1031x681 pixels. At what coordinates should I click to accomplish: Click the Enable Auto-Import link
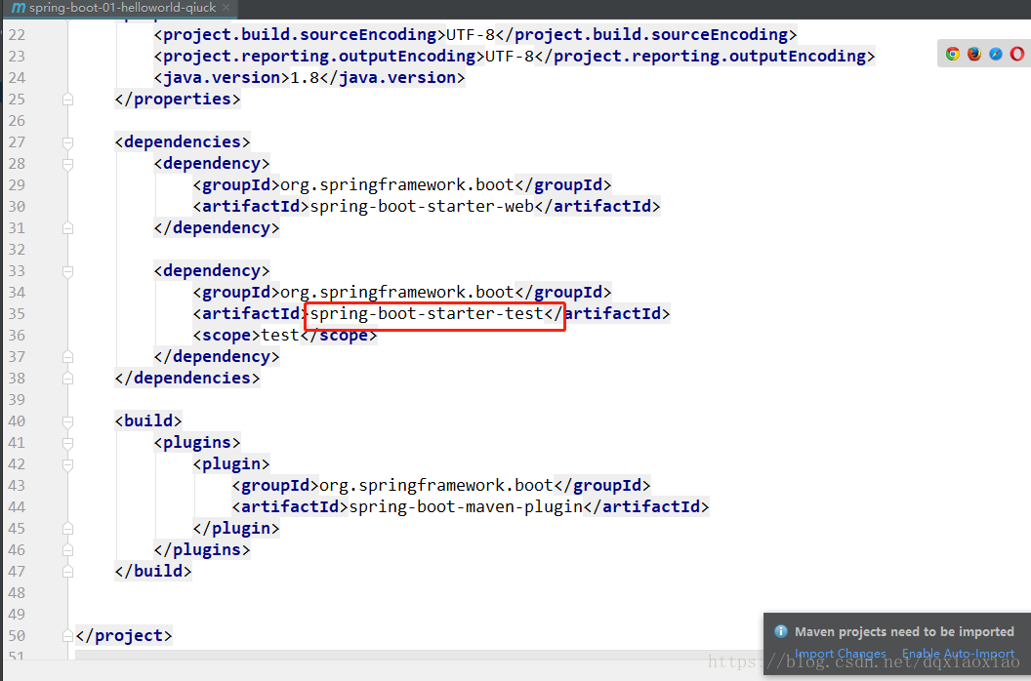pos(958,653)
